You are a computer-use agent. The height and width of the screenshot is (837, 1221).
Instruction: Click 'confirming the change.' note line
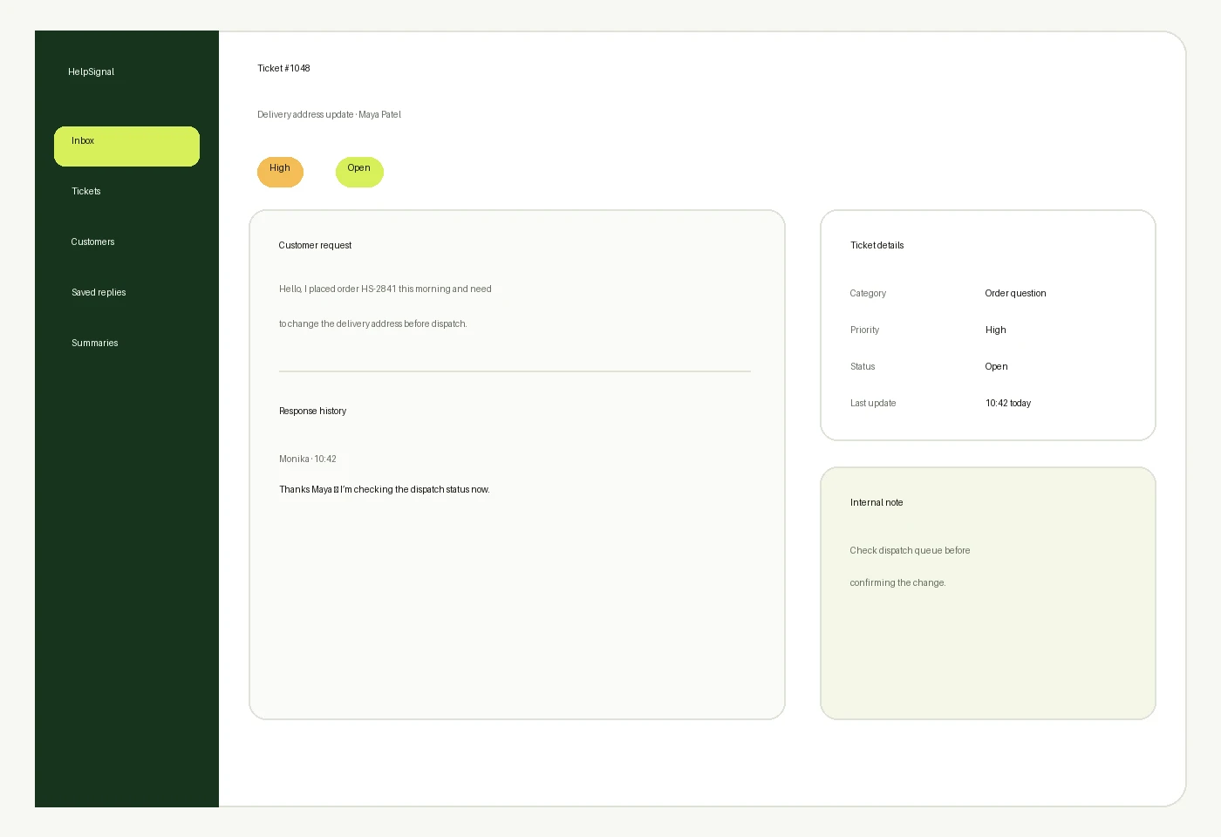click(x=898, y=582)
